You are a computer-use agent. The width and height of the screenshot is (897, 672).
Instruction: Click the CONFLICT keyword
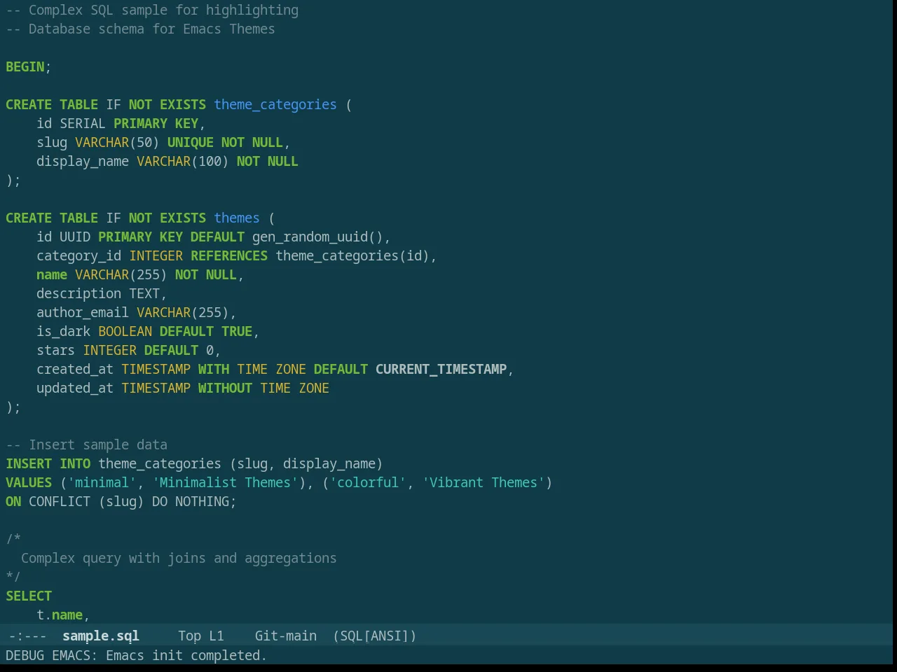pos(60,501)
